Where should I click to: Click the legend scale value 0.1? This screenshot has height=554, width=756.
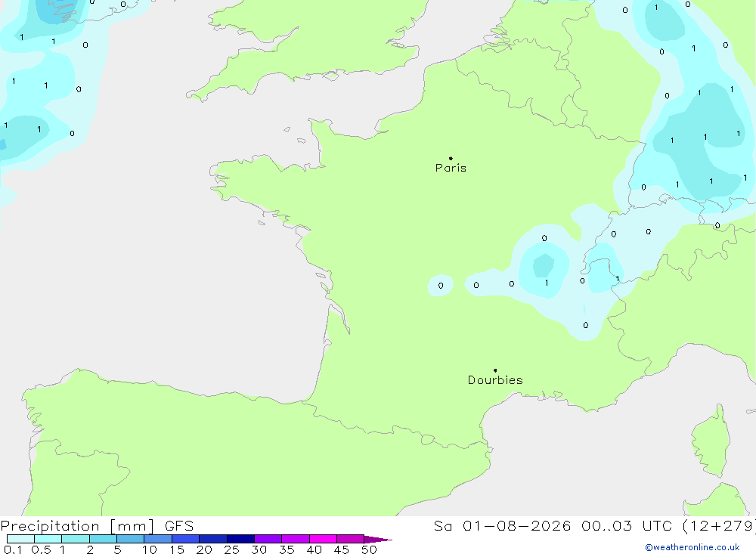tap(13, 549)
